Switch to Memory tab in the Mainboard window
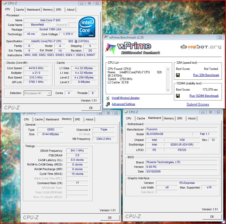This screenshot has height=224, width=226. click(x=169, y=119)
